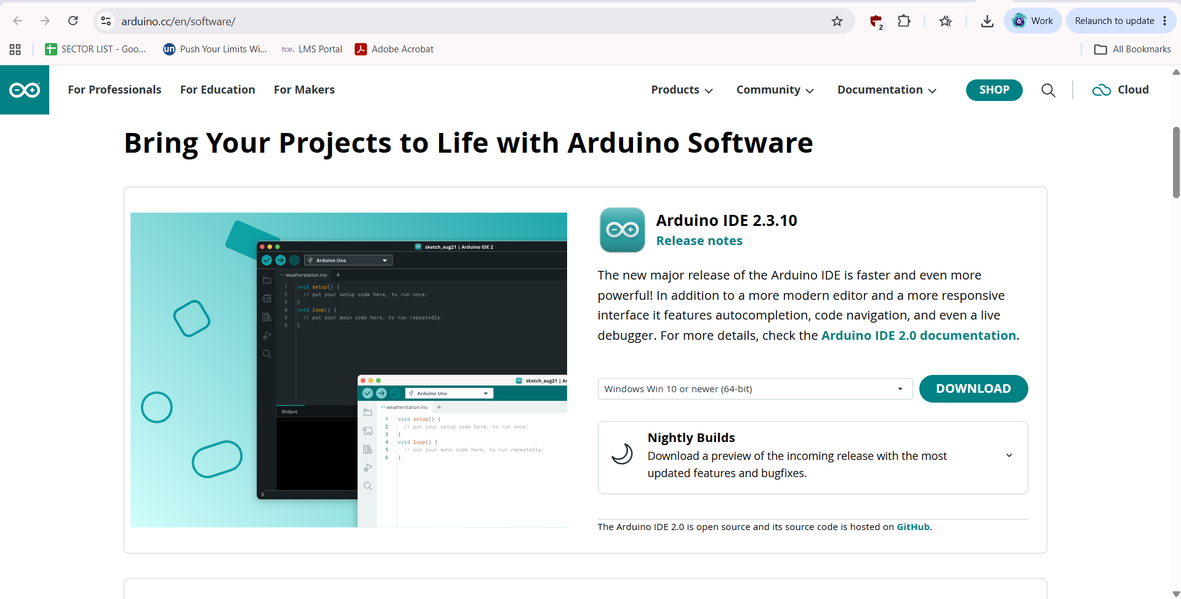Click the browser forward arrow

coord(45,21)
